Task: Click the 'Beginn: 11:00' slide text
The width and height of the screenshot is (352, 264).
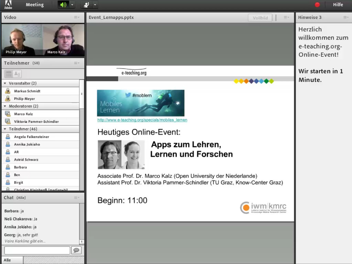Action: pos(122,200)
